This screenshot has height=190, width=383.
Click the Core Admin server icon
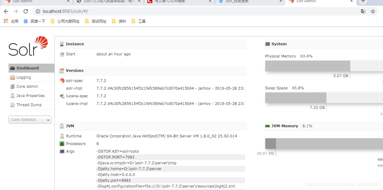pos(12,87)
